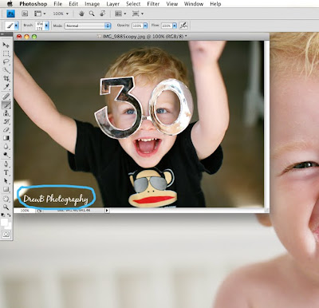Viewport: 319px width, 308px height.
Task: Select the Brush tool in toolbox
Action: 6,105
